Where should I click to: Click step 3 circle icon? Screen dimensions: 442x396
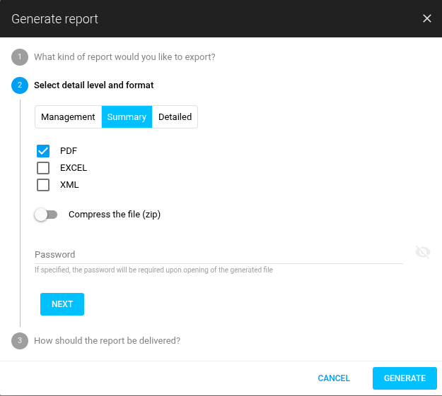(x=20, y=340)
